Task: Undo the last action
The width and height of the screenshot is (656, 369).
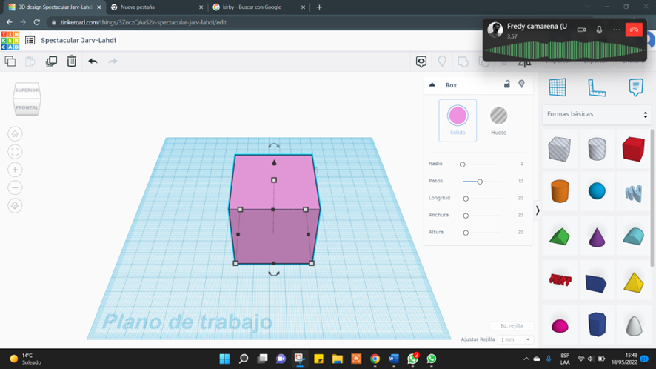Action: pyautogui.click(x=93, y=61)
